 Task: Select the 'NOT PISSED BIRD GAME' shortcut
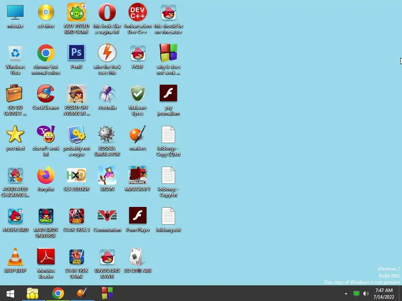coord(77,12)
